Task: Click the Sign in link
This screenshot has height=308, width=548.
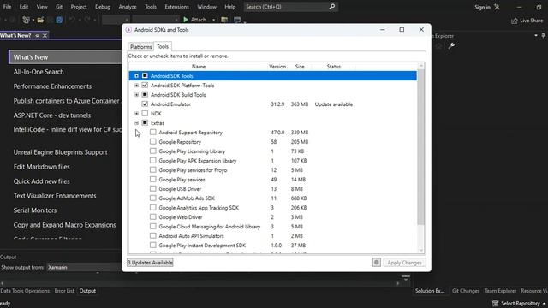Action: click(482, 7)
